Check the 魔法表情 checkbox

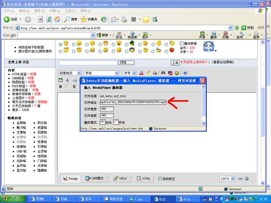[182, 43]
